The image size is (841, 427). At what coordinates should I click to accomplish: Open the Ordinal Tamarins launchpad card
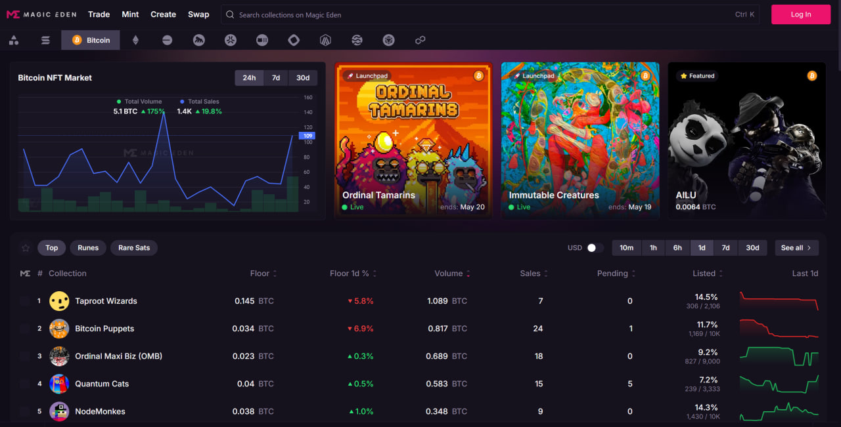point(413,141)
